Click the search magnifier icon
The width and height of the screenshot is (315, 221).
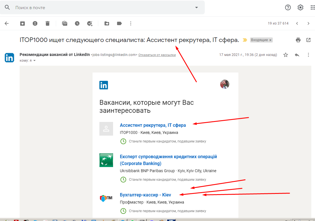pos(7,7)
